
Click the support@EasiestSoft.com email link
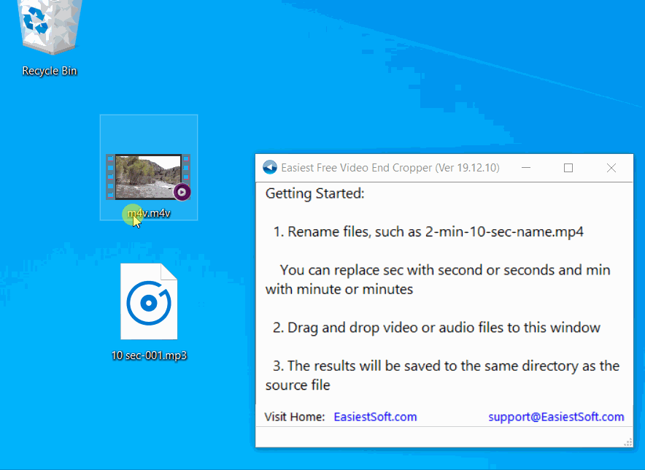click(556, 417)
